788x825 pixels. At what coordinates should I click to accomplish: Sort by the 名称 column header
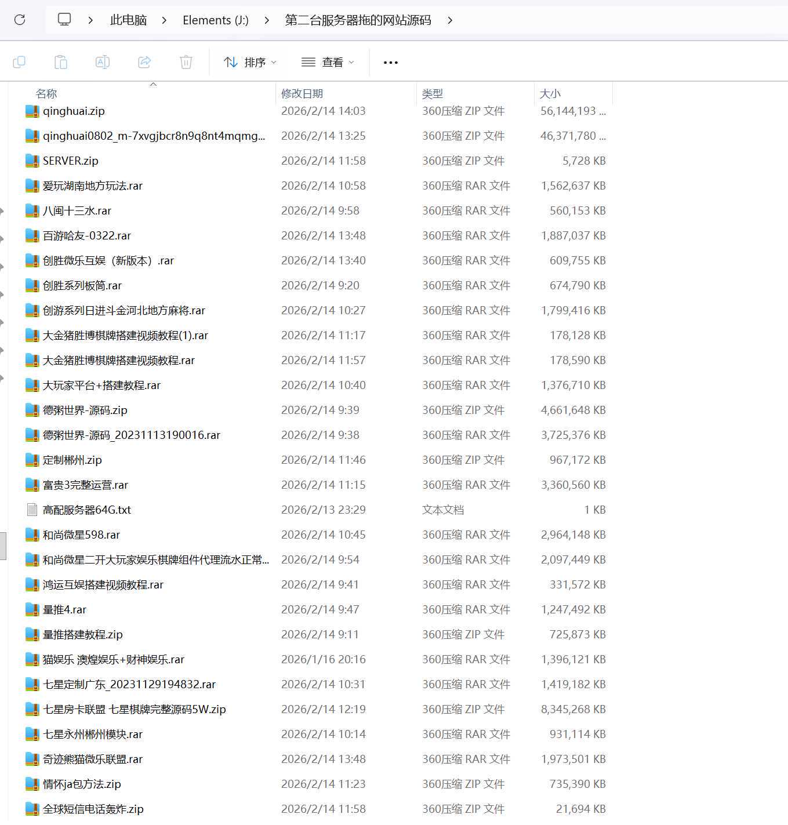(x=46, y=93)
